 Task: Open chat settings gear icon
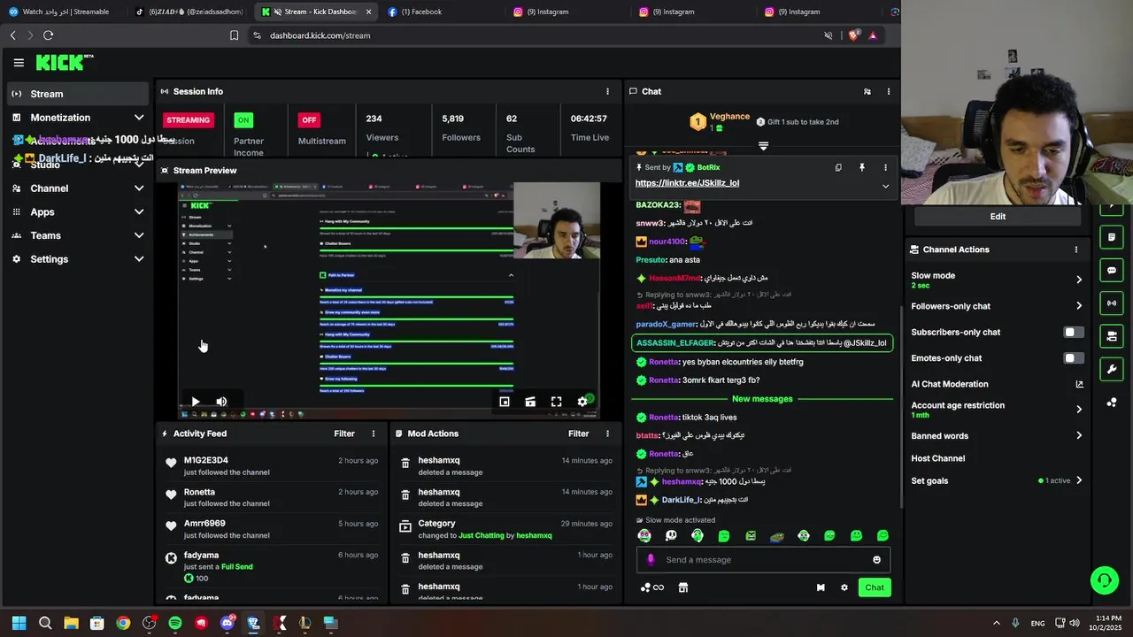coord(844,587)
